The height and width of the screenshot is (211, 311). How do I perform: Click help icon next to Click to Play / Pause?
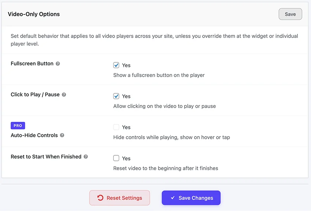[x=64, y=95]
